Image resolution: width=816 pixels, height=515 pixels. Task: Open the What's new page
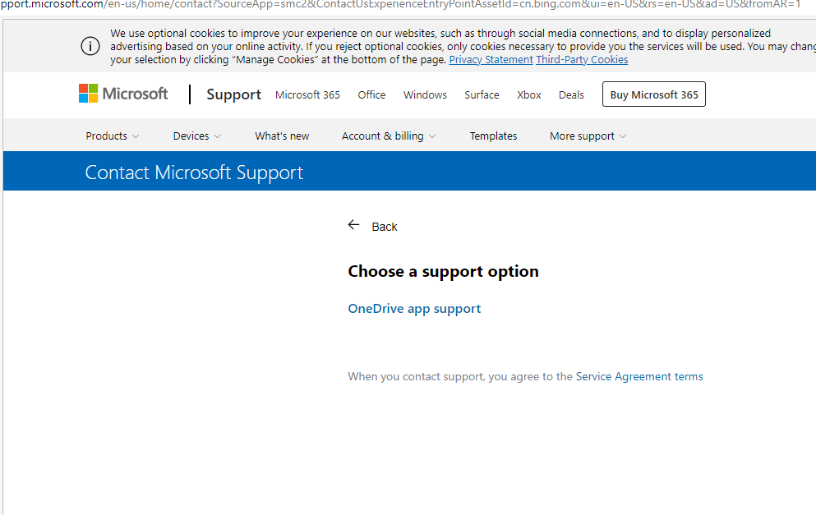(282, 136)
